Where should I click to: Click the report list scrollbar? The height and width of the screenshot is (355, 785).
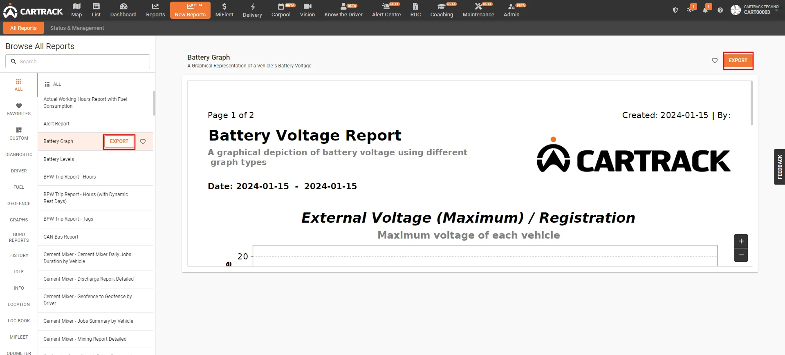pos(154,103)
